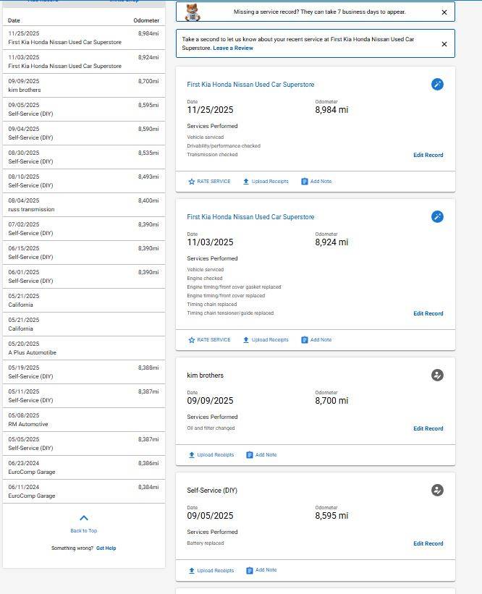Open Get Help link
482x594 pixels.
pyautogui.click(x=106, y=548)
